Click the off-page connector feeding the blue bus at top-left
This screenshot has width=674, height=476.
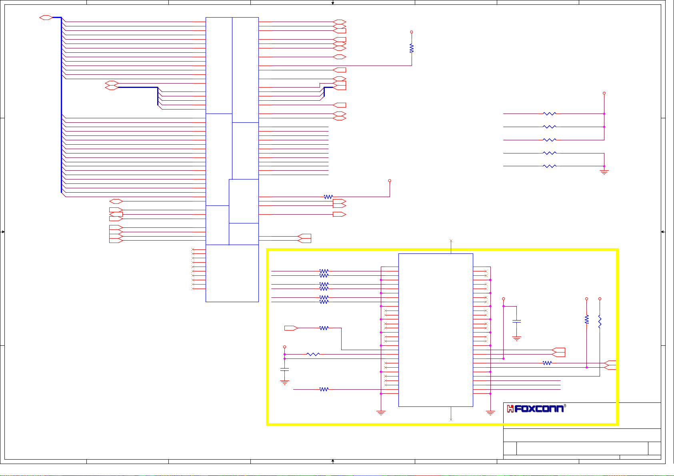[x=46, y=18]
